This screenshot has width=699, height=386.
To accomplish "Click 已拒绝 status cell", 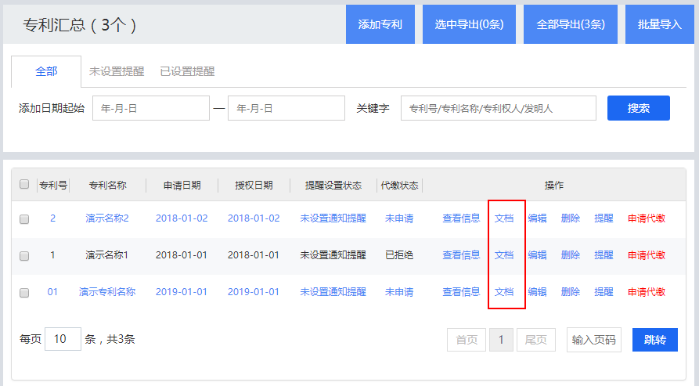I will click(x=399, y=255).
